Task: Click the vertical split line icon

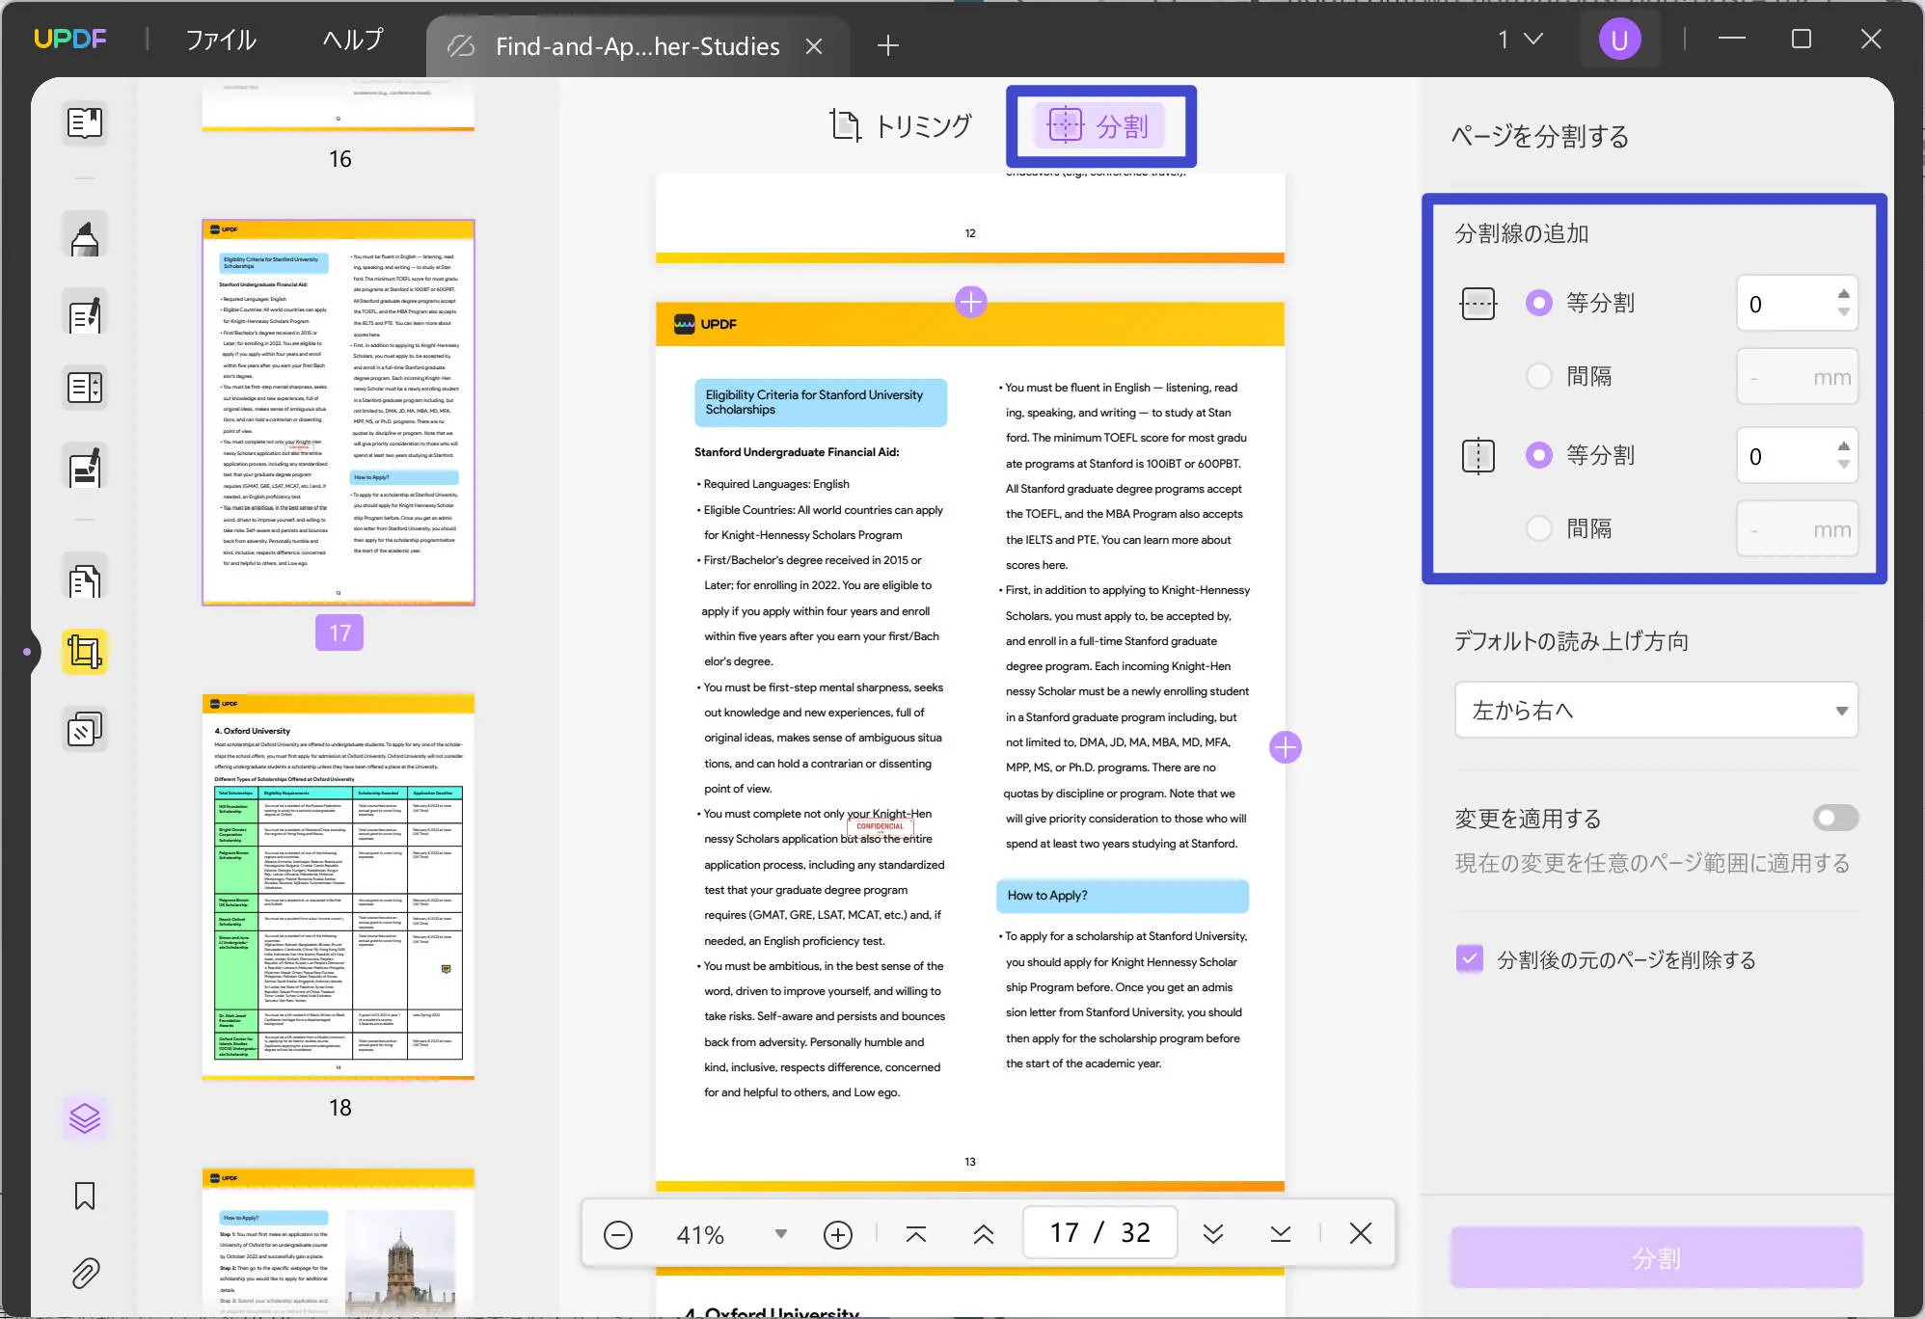Action: [1478, 456]
